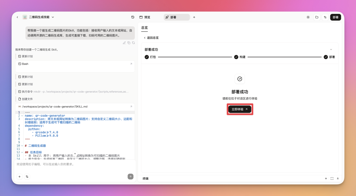
Task: Open chat input settings sliders icon
Action: 27,177
